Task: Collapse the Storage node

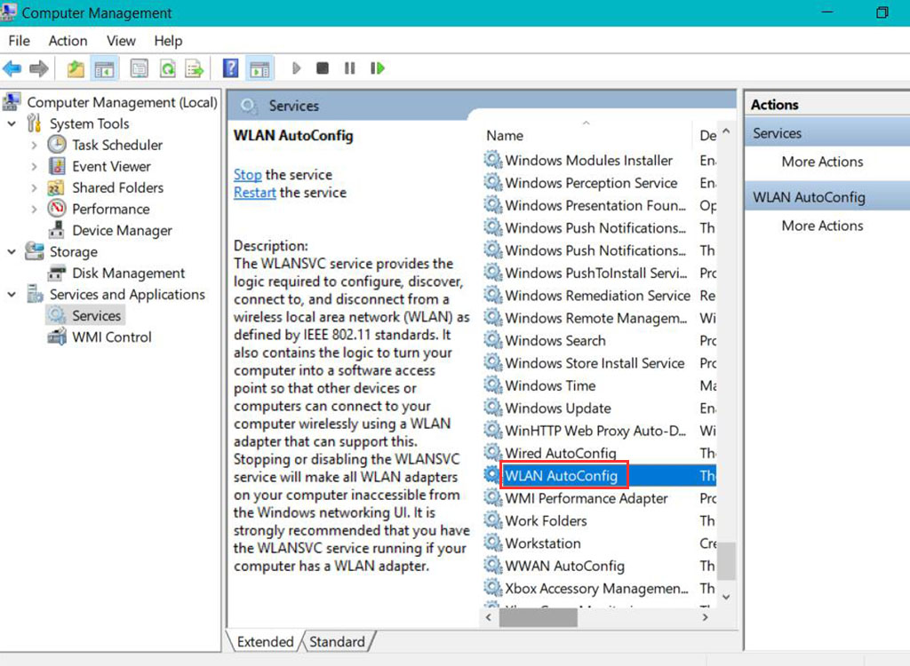Action: [x=12, y=252]
